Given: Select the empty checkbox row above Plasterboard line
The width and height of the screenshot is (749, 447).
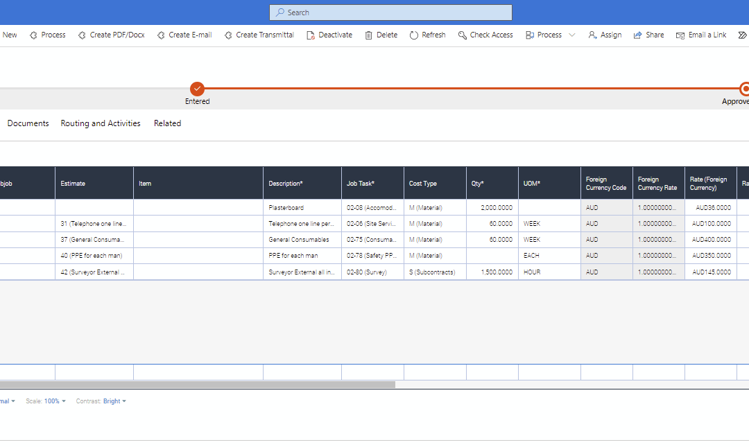Looking at the screenshot, I should click(27, 207).
